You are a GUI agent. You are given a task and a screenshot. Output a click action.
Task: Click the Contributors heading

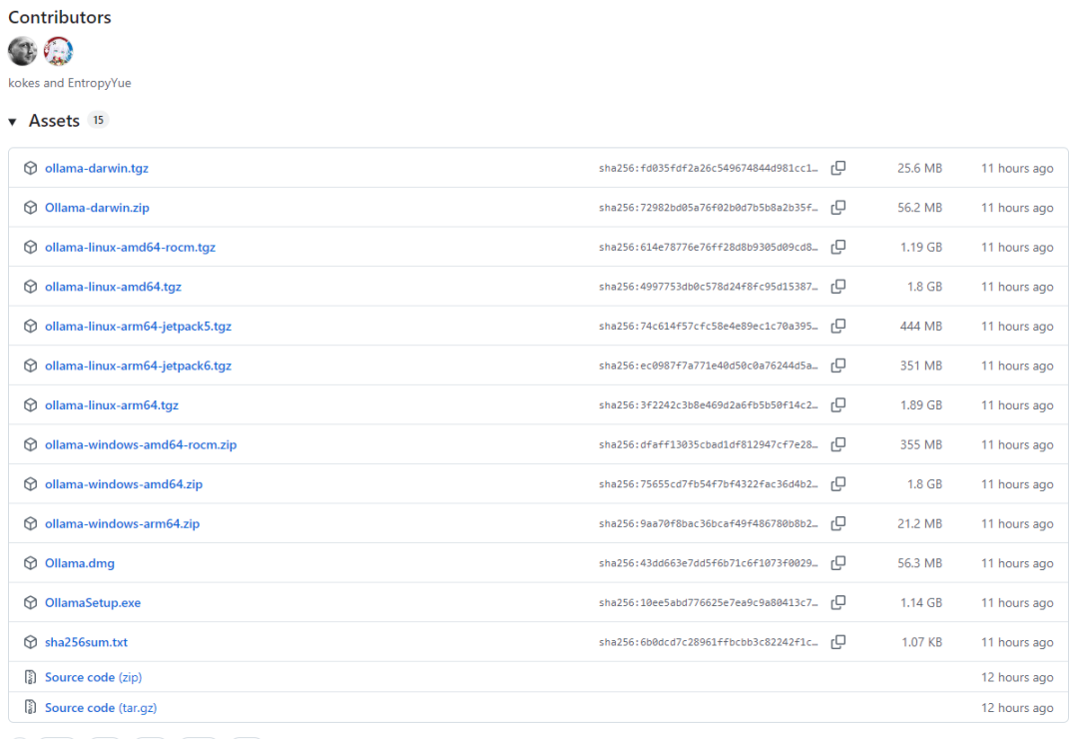coord(60,17)
